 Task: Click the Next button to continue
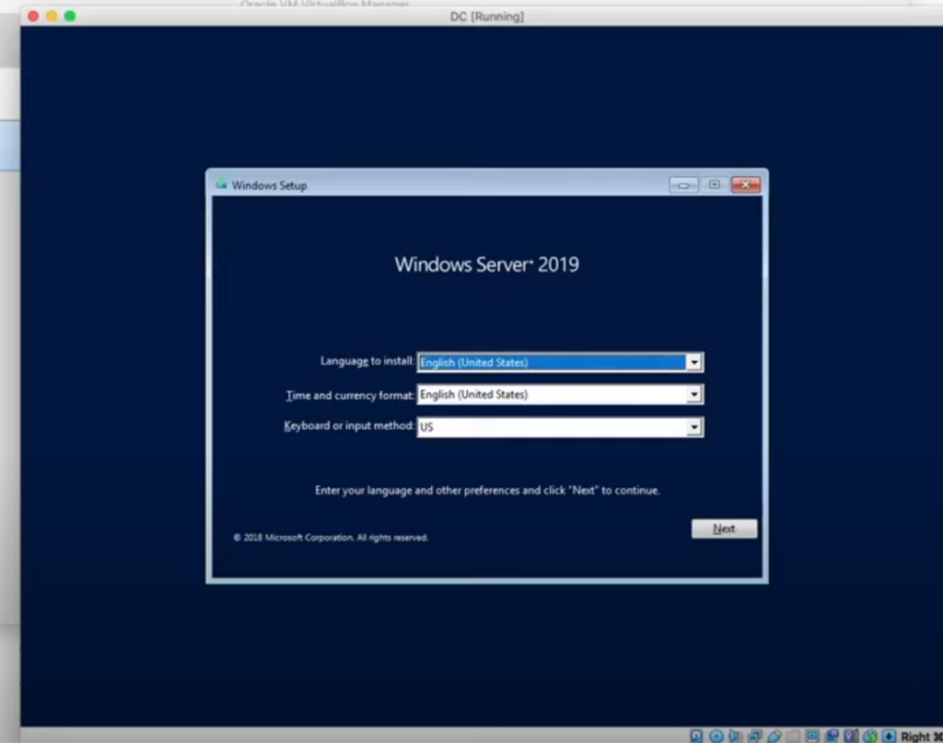[x=724, y=528]
